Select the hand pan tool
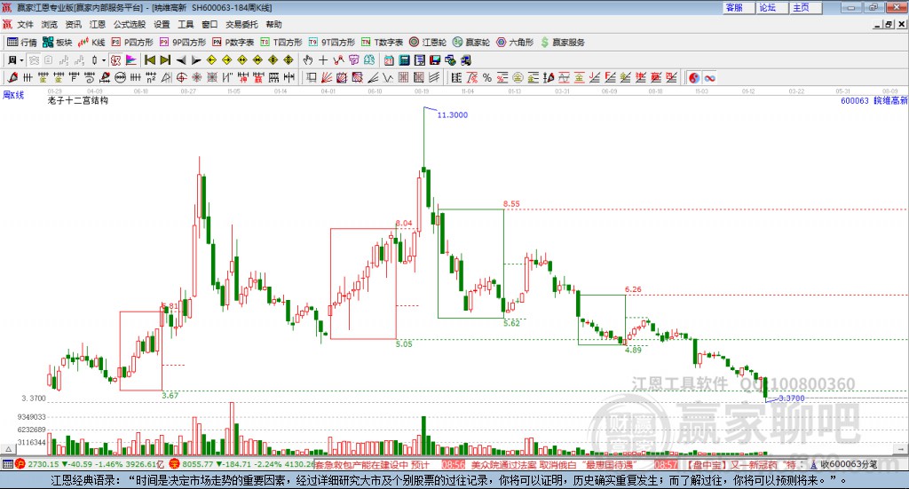 (308, 60)
